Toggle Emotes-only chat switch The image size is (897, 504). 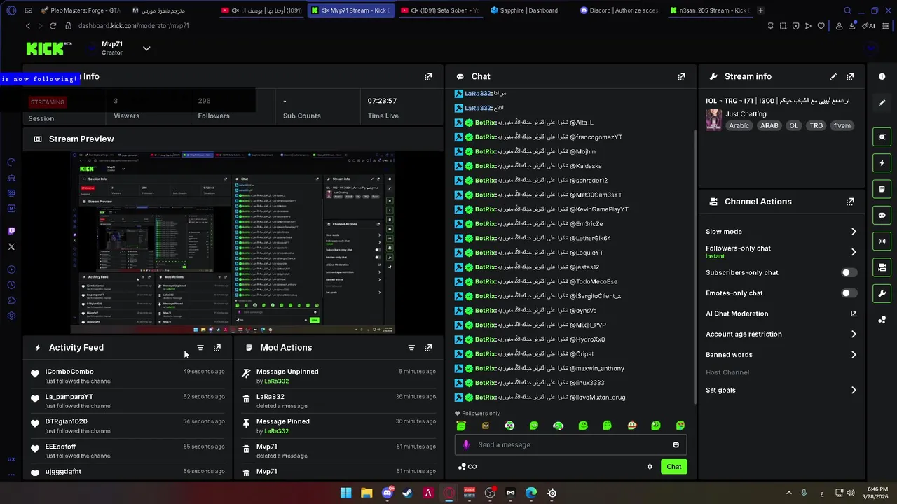[848, 293]
